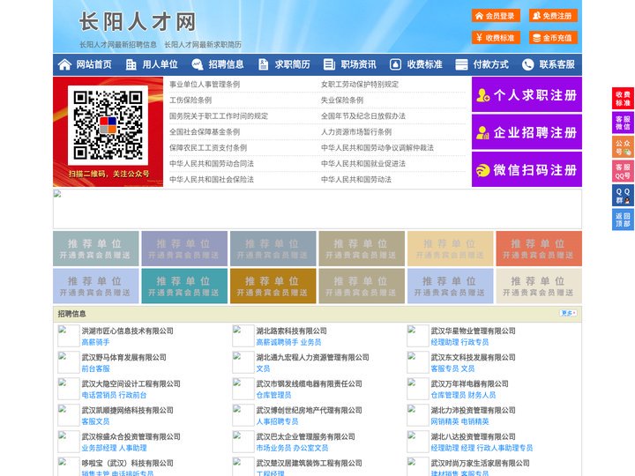Viewport: 635px width, 476px height.
Task: Click the red 收费标准 side floating button
Action: (623, 99)
